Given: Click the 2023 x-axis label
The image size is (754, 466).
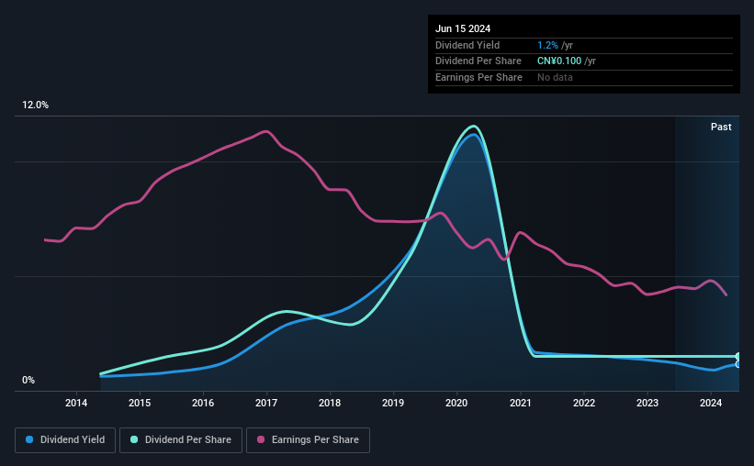Looking at the screenshot, I should coord(647,403).
